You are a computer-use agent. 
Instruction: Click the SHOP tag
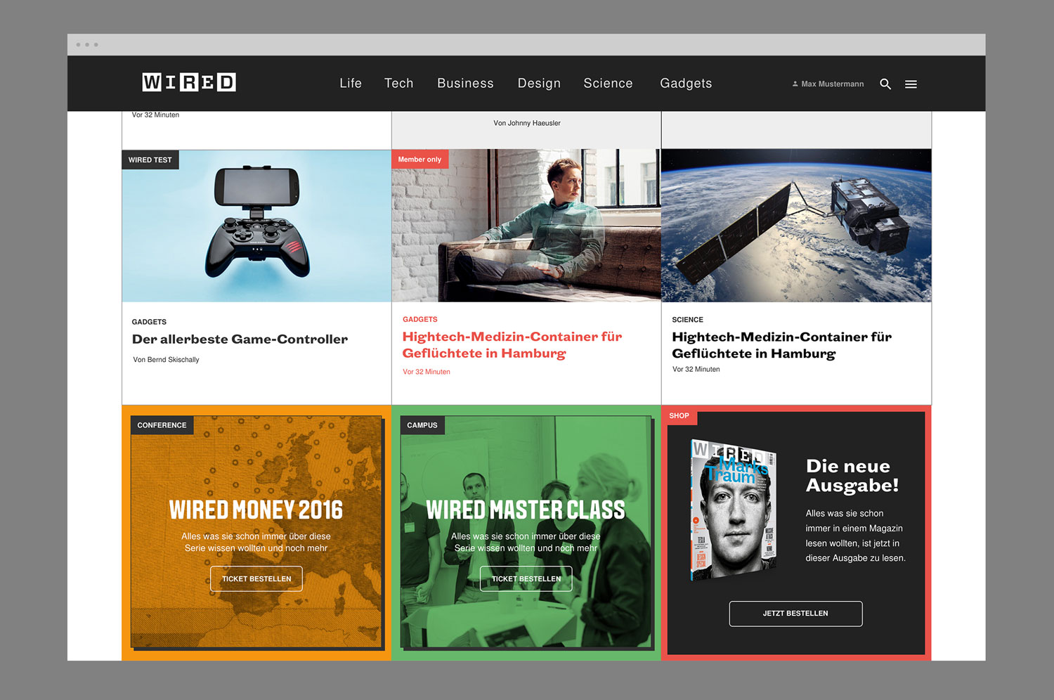click(679, 416)
